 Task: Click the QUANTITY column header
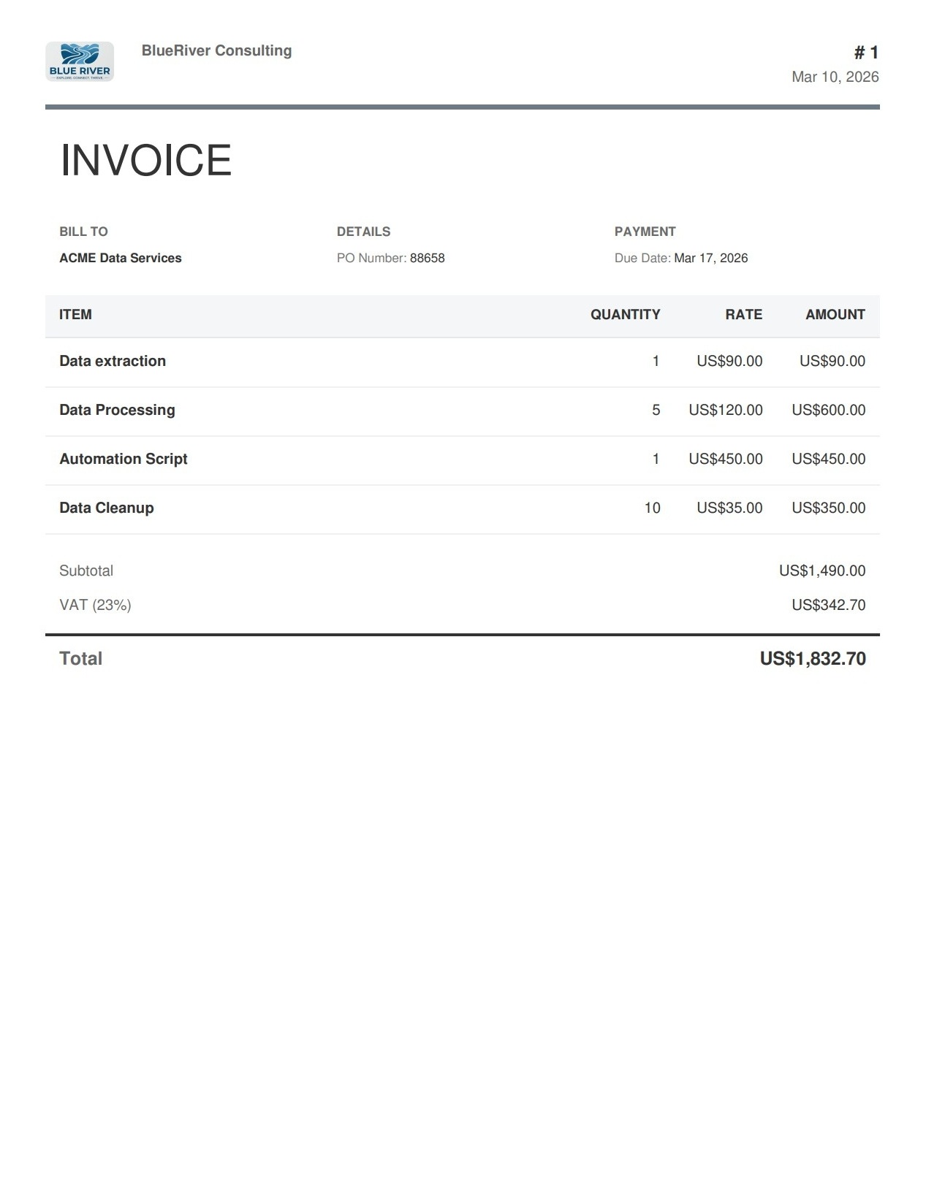point(625,315)
